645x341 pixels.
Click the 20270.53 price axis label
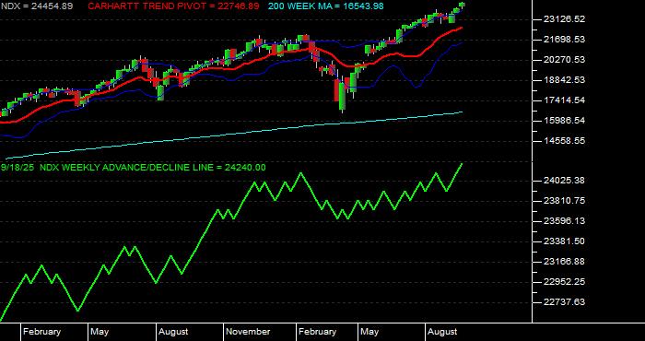click(x=564, y=60)
